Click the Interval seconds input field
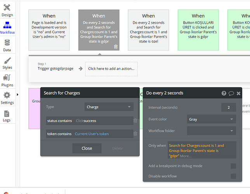250x194 pixels. [x=228, y=107]
